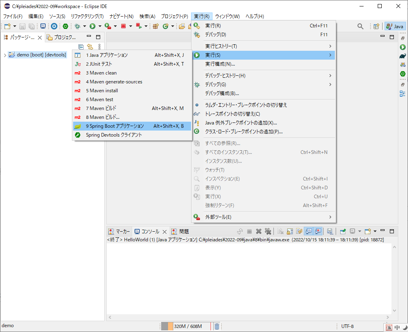Viewport: 408px width, 332px height.
Task: Open the プロジェクト(P) menu
Action: click(x=175, y=17)
